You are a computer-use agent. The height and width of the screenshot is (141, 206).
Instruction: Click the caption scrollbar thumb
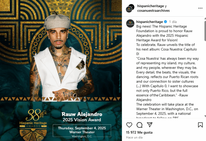click(x=205, y=30)
